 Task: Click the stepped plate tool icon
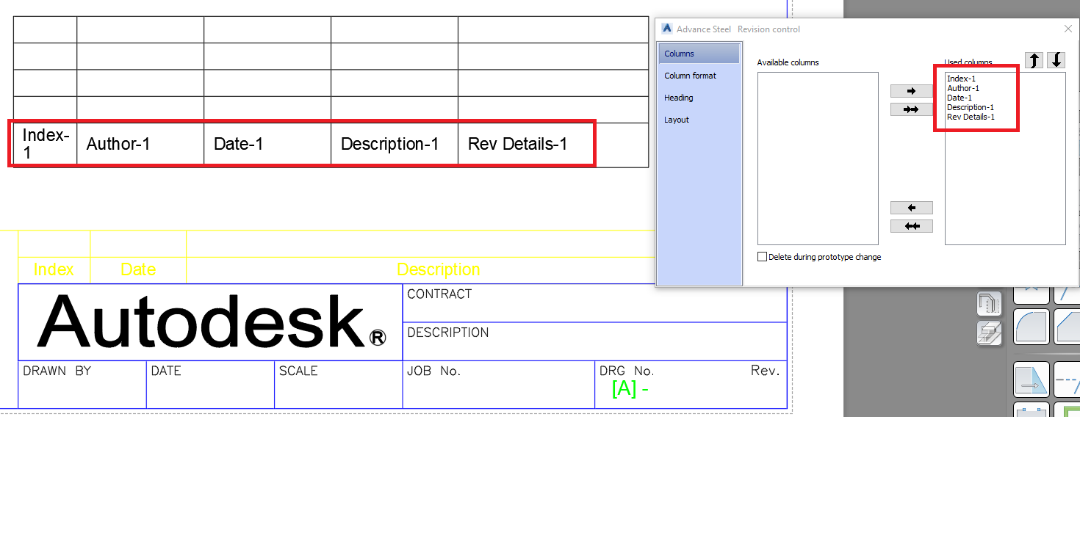tap(989, 332)
